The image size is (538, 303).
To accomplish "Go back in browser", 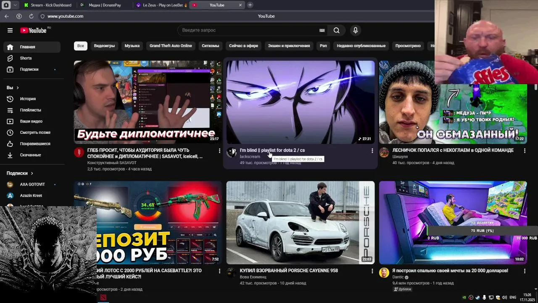I will (7, 16).
